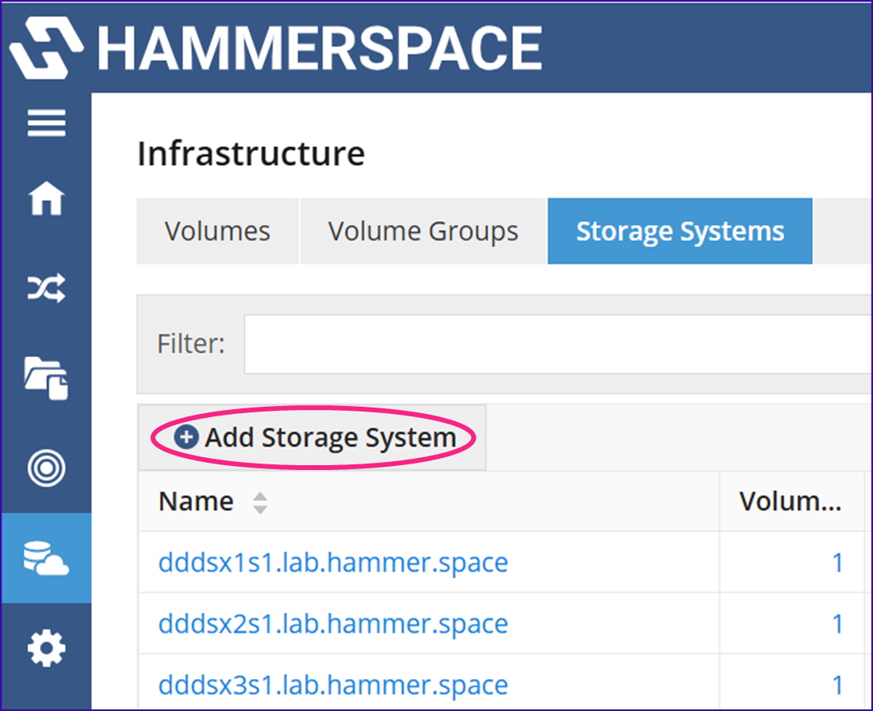Click the HAMMERSPACE title text
This screenshot has width=873, height=711.
coord(320,49)
